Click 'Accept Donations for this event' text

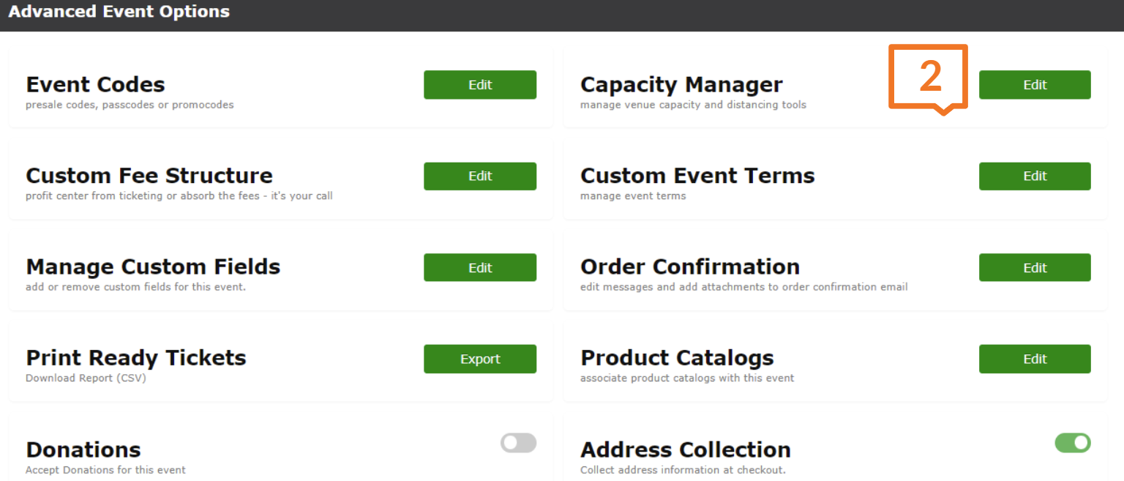(x=105, y=470)
